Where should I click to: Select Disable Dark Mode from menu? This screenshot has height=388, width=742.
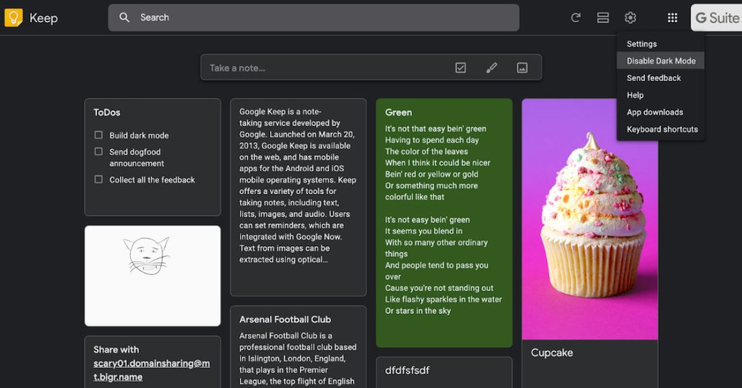point(660,61)
